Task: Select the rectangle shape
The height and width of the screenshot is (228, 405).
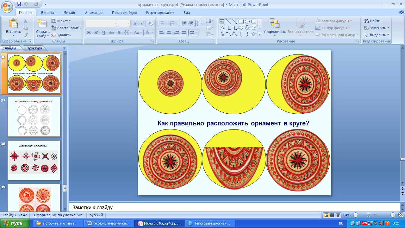Action: pos(241,22)
